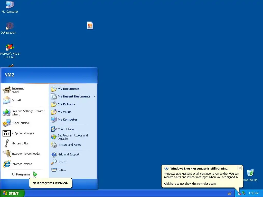263x197 pixels.
Task: Open My Pictures folder
Action: 73,104
